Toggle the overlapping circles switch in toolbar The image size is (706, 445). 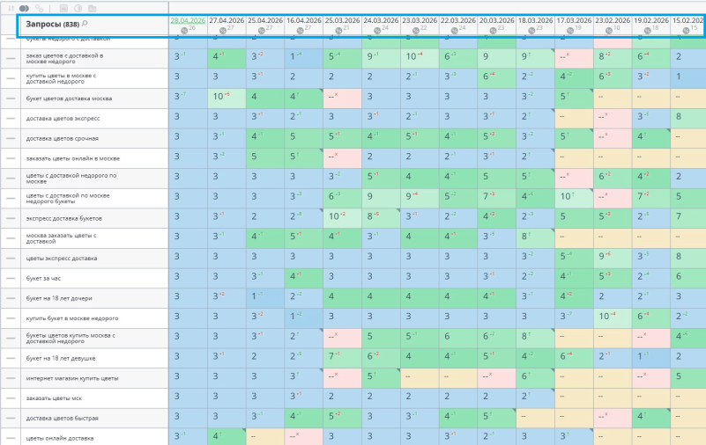[25, 8]
